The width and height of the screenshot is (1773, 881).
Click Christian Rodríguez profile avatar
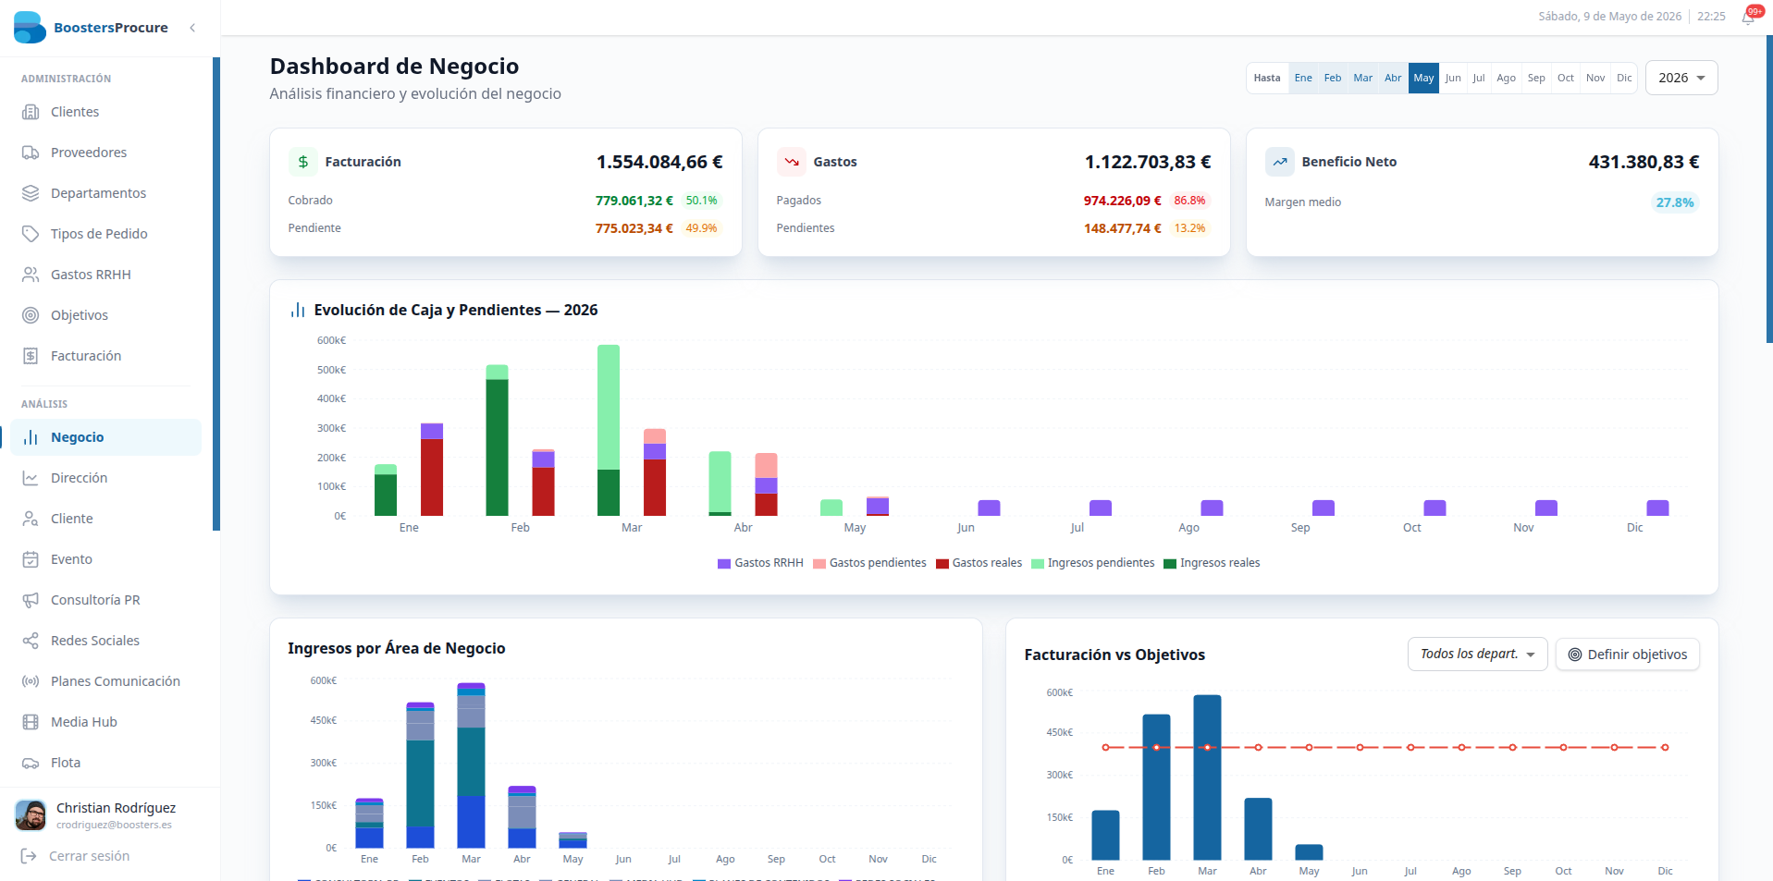(31, 815)
